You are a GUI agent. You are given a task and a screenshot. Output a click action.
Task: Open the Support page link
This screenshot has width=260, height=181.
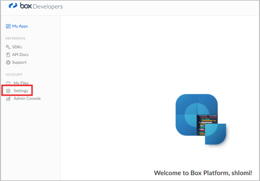(x=19, y=63)
